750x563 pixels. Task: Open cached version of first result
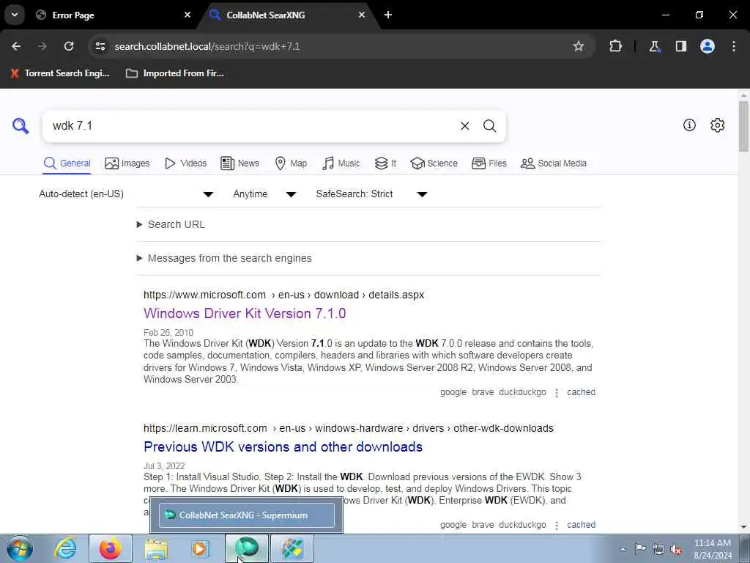coord(581,392)
